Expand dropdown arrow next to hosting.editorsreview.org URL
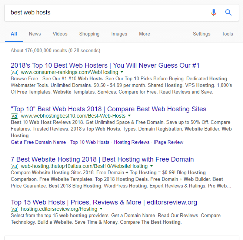Screen dimensions: 243x240 click(101, 209)
